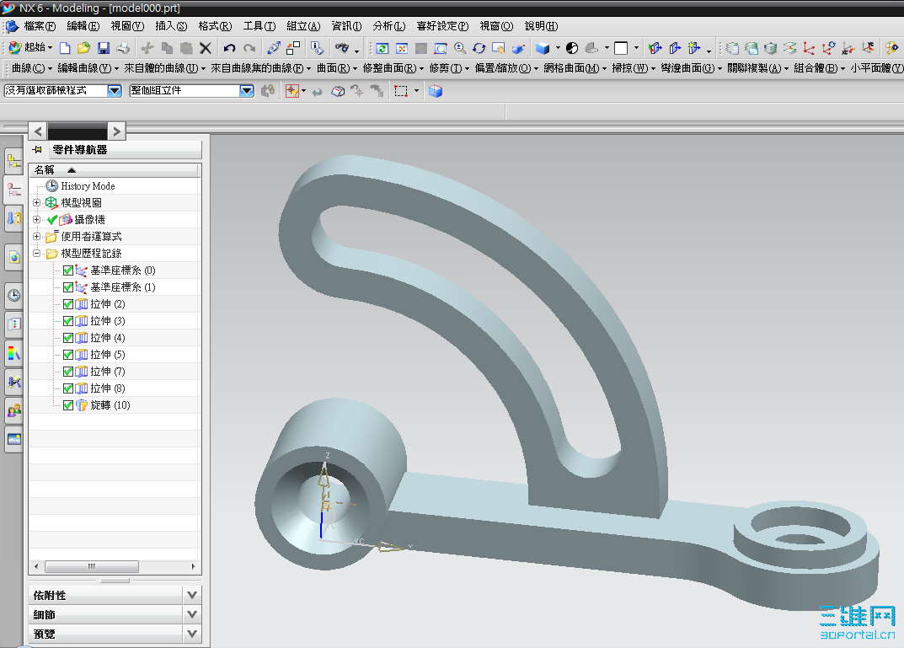Click the half-black circle face analysis icon

click(x=572, y=48)
